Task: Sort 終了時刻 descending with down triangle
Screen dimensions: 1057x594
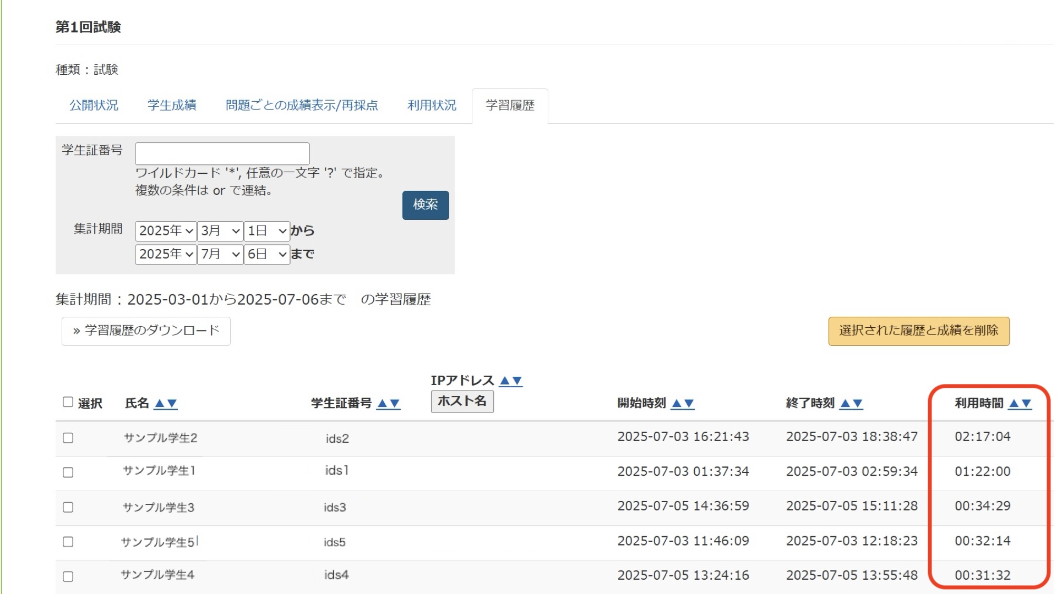Action: (858, 404)
